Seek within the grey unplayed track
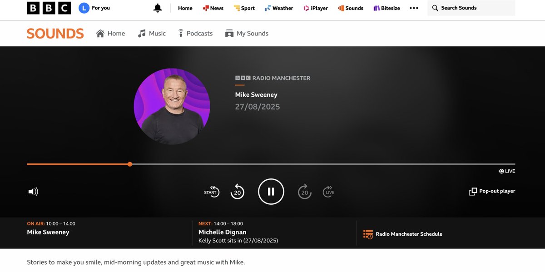The image size is (545, 272). pos(324,164)
